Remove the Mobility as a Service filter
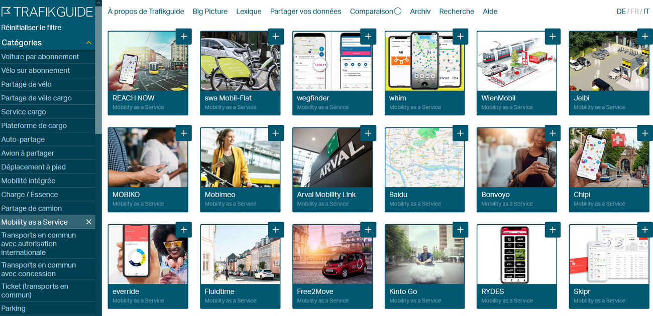653x316 pixels. pos(89,222)
